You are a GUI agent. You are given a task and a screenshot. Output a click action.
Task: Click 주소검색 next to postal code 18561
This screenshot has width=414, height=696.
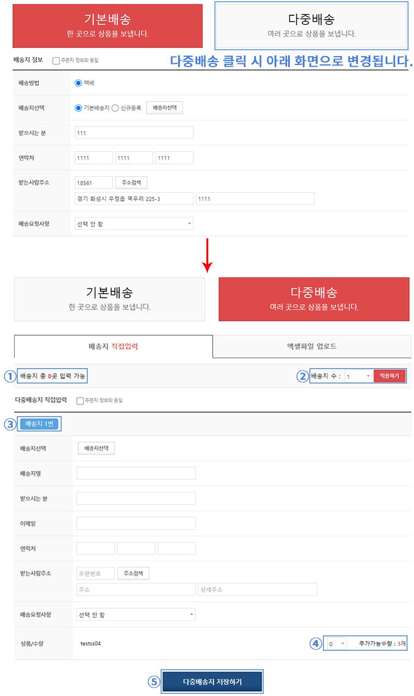point(131,182)
